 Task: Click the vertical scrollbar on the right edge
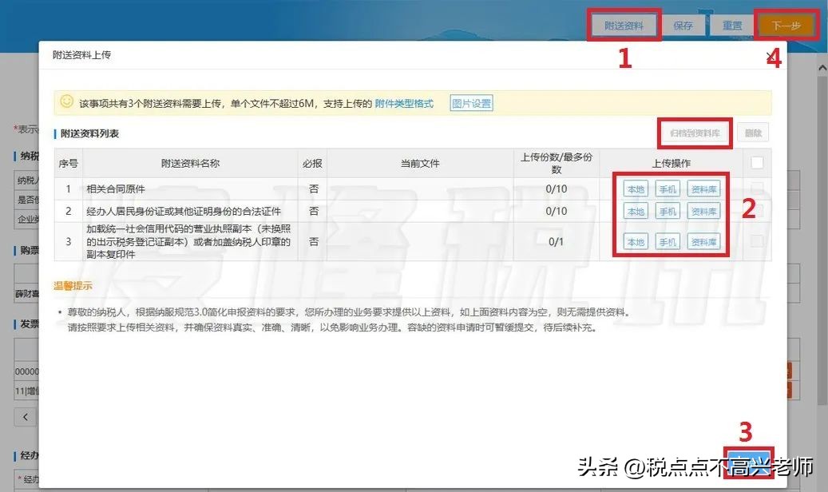pos(822,240)
